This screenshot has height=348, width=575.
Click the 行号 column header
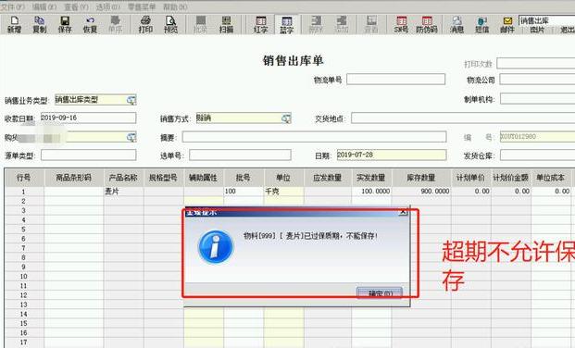coord(24,178)
